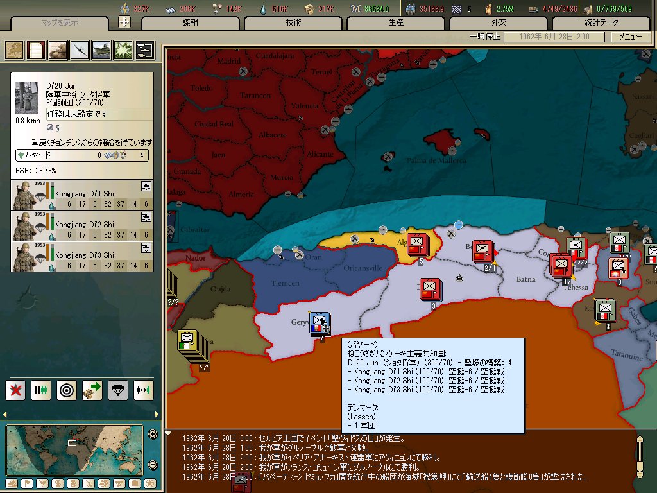Image resolution: width=657 pixels, height=493 pixels.
Task: Click the 一時停止 pause label
Action: click(x=485, y=37)
